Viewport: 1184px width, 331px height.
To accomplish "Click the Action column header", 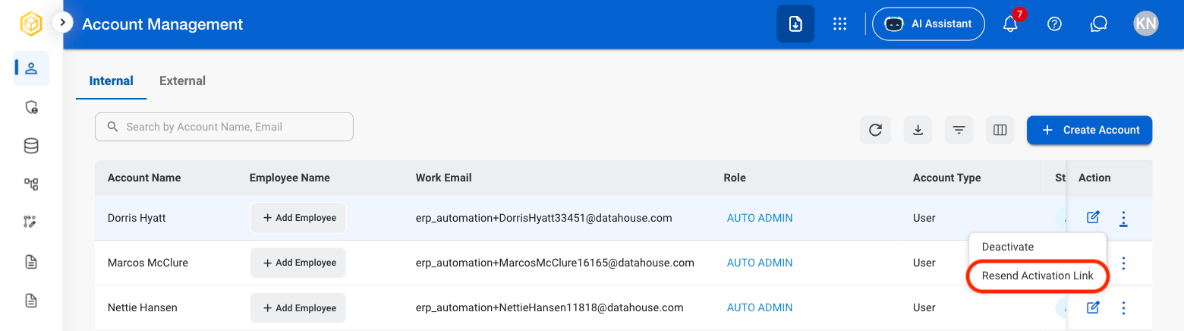I will point(1094,178).
